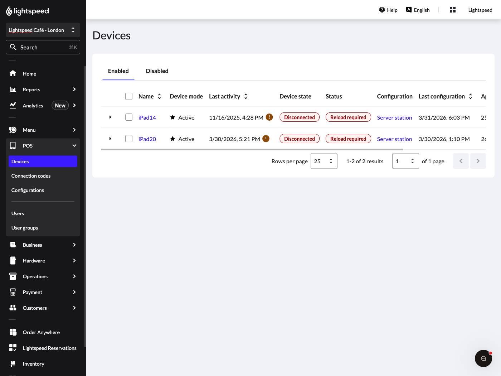Open the Server station configuration link
This screenshot has height=376, width=501.
click(x=394, y=117)
